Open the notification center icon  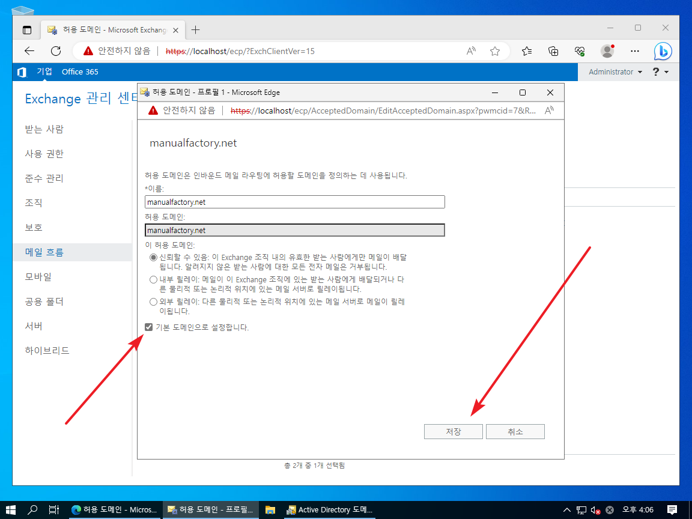[x=672, y=510]
